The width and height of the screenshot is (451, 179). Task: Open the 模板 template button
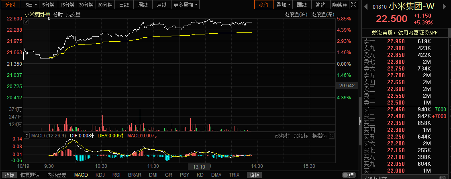pos(255,175)
